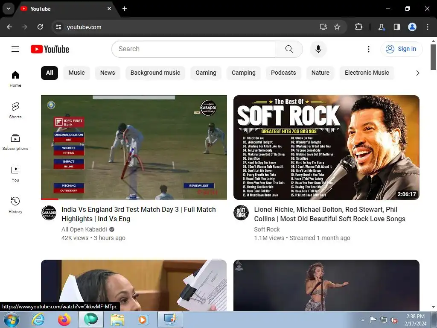Viewport: 437px width, 328px height.
Task: Close the YouTube tab
Action: (109, 9)
